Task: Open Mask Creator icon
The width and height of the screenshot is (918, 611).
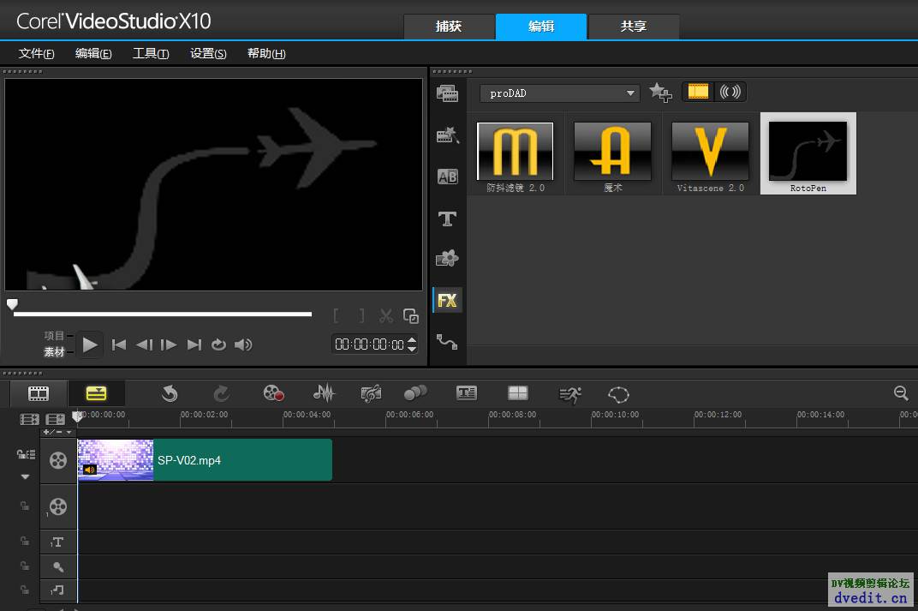Action: 618,394
